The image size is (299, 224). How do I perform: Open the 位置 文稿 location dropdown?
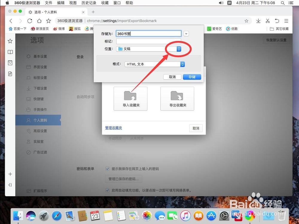[x=179, y=49]
